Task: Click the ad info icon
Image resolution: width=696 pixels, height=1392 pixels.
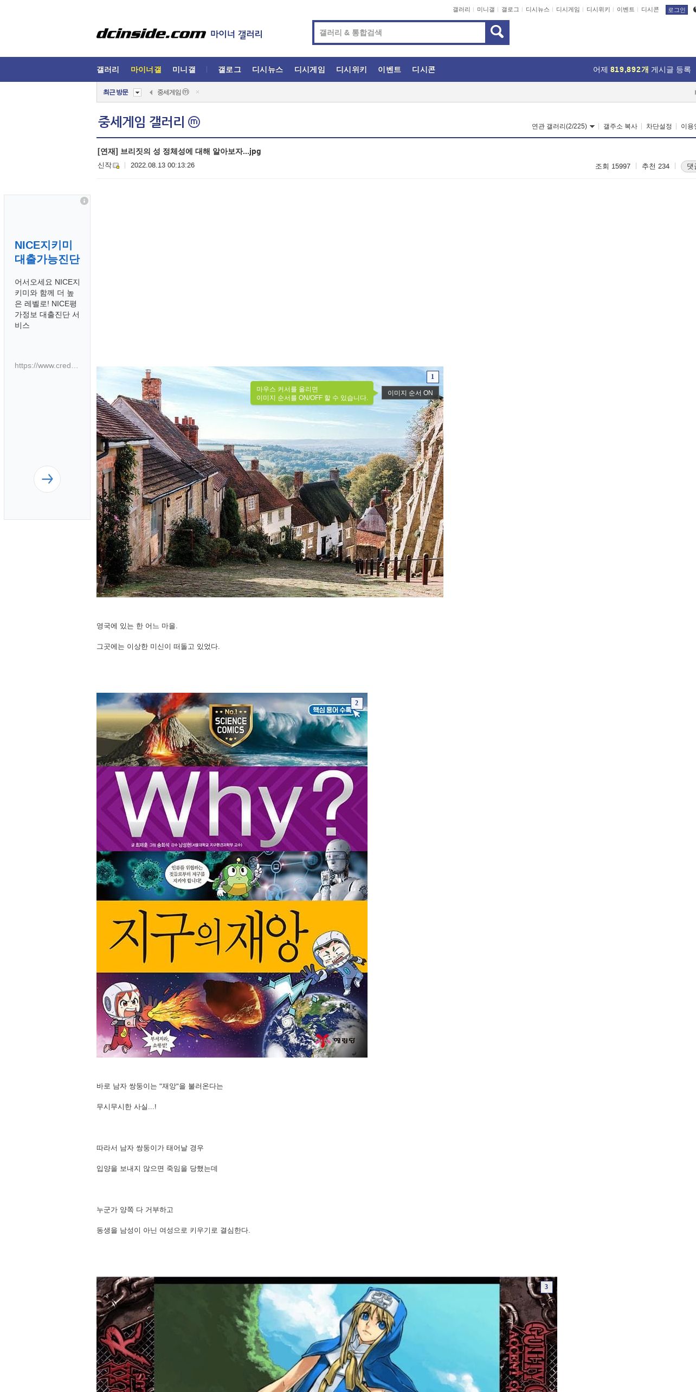Action: (x=84, y=201)
